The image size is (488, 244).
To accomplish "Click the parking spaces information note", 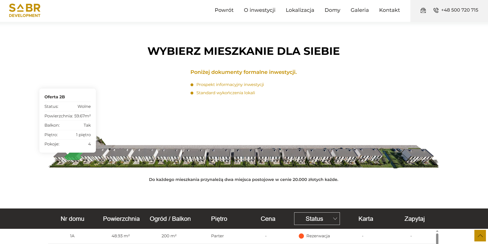I will tap(244, 179).
